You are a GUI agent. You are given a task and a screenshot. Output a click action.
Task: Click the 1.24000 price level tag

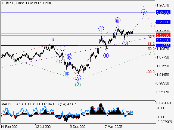(163, 12)
